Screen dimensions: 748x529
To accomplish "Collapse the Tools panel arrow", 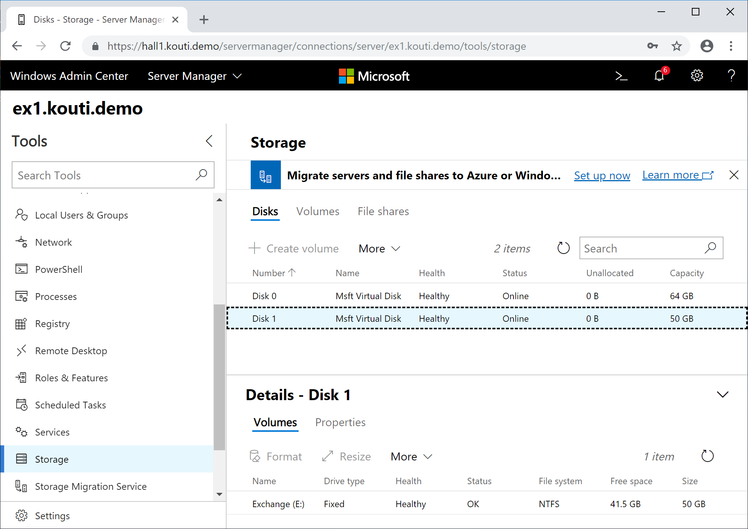I will [x=209, y=141].
